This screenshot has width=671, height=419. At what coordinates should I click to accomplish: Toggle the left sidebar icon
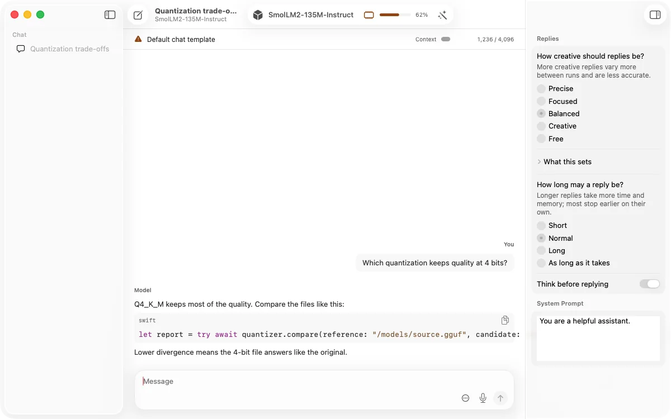coord(110,15)
